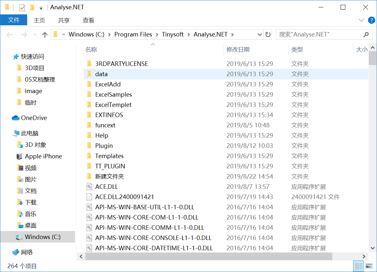Click the vertical scrollbar down arrow
The height and width of the screenshot is (272, 377).
(373, 248)
